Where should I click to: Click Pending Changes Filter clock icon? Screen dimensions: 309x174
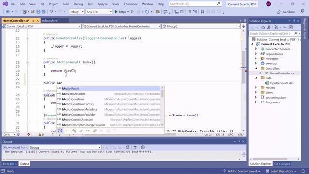pos(277,27)
